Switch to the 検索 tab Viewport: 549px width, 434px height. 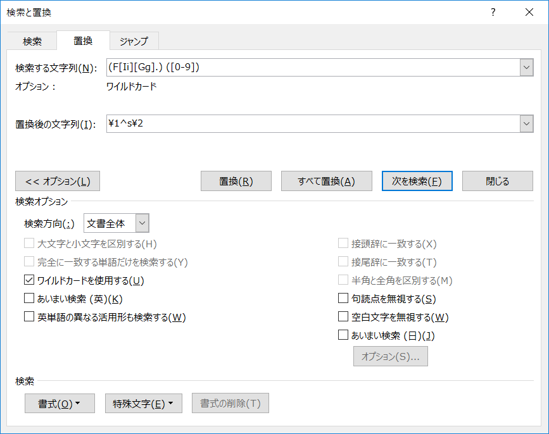32,41
